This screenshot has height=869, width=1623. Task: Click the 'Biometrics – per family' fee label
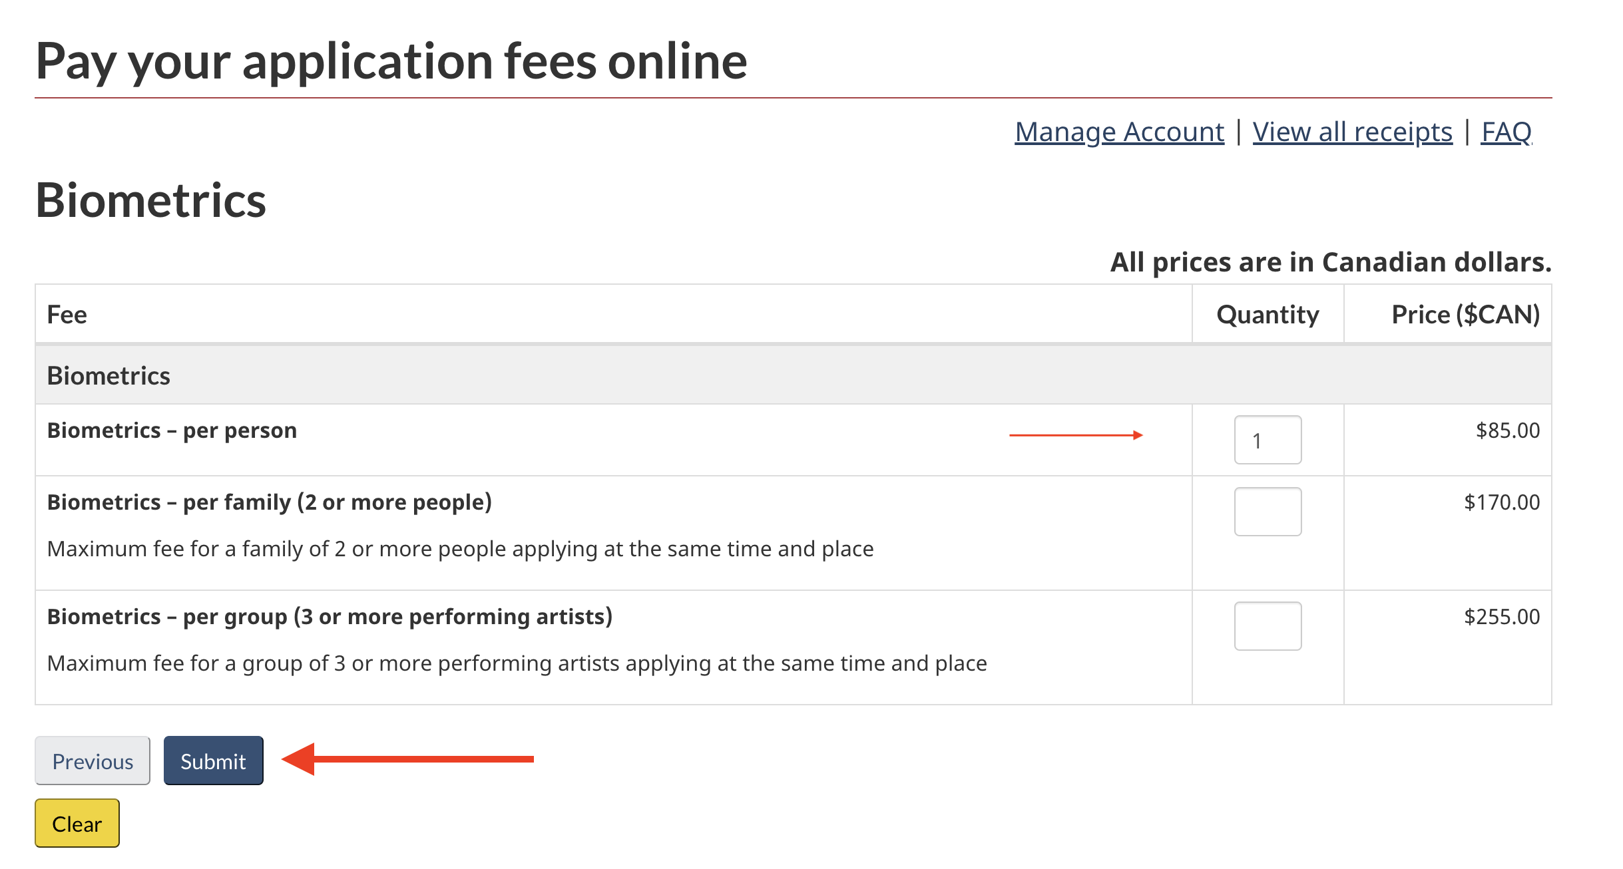point(270,502)
